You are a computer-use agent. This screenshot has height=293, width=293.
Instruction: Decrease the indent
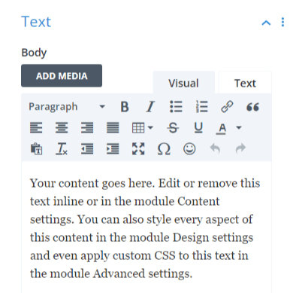[87, 149]
